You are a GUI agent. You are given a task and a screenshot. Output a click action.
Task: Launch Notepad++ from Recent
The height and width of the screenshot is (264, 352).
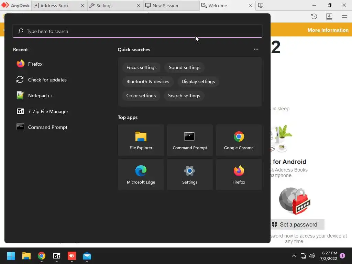tap(35, 96)
